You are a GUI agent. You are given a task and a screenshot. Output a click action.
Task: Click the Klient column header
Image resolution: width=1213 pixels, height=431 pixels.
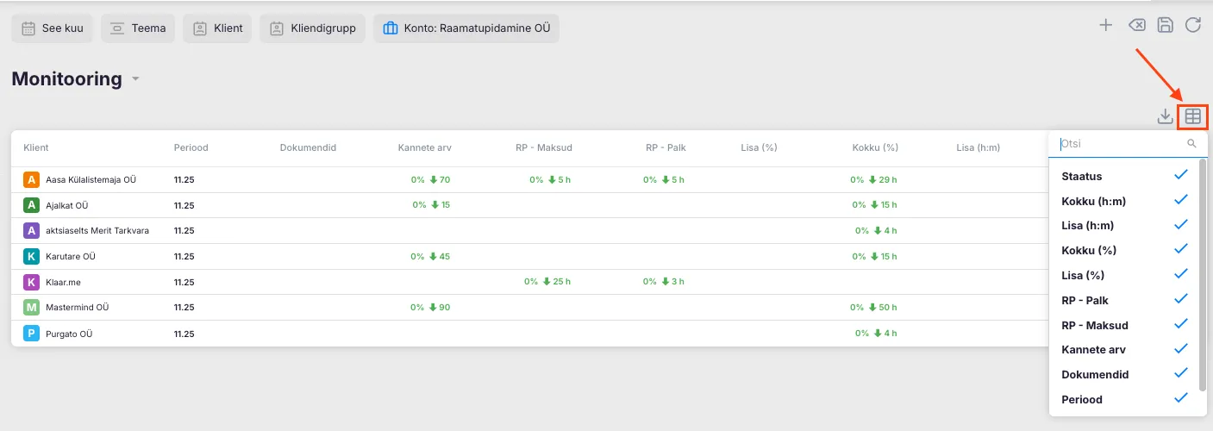click(36, 147)
